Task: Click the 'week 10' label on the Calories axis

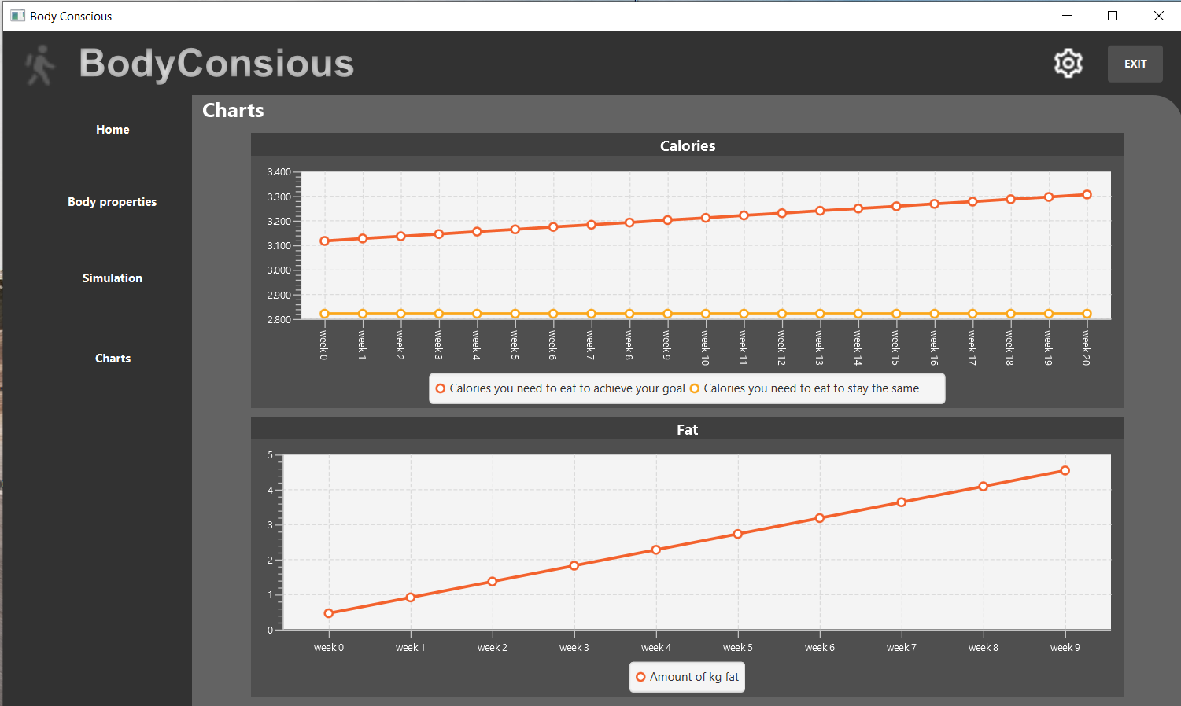Action: pyautogui.click(x=705, y=347)
